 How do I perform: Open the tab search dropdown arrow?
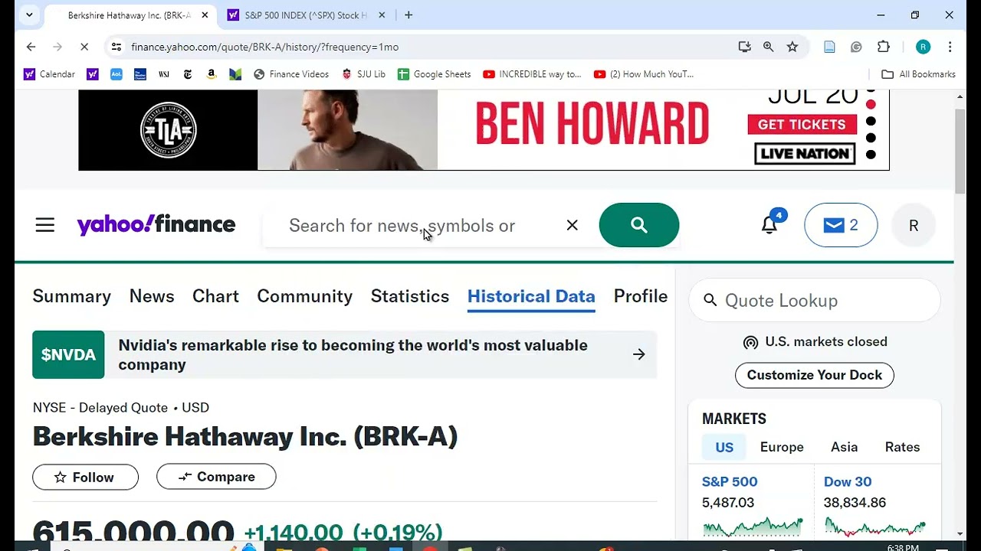[x=29, y=15]
